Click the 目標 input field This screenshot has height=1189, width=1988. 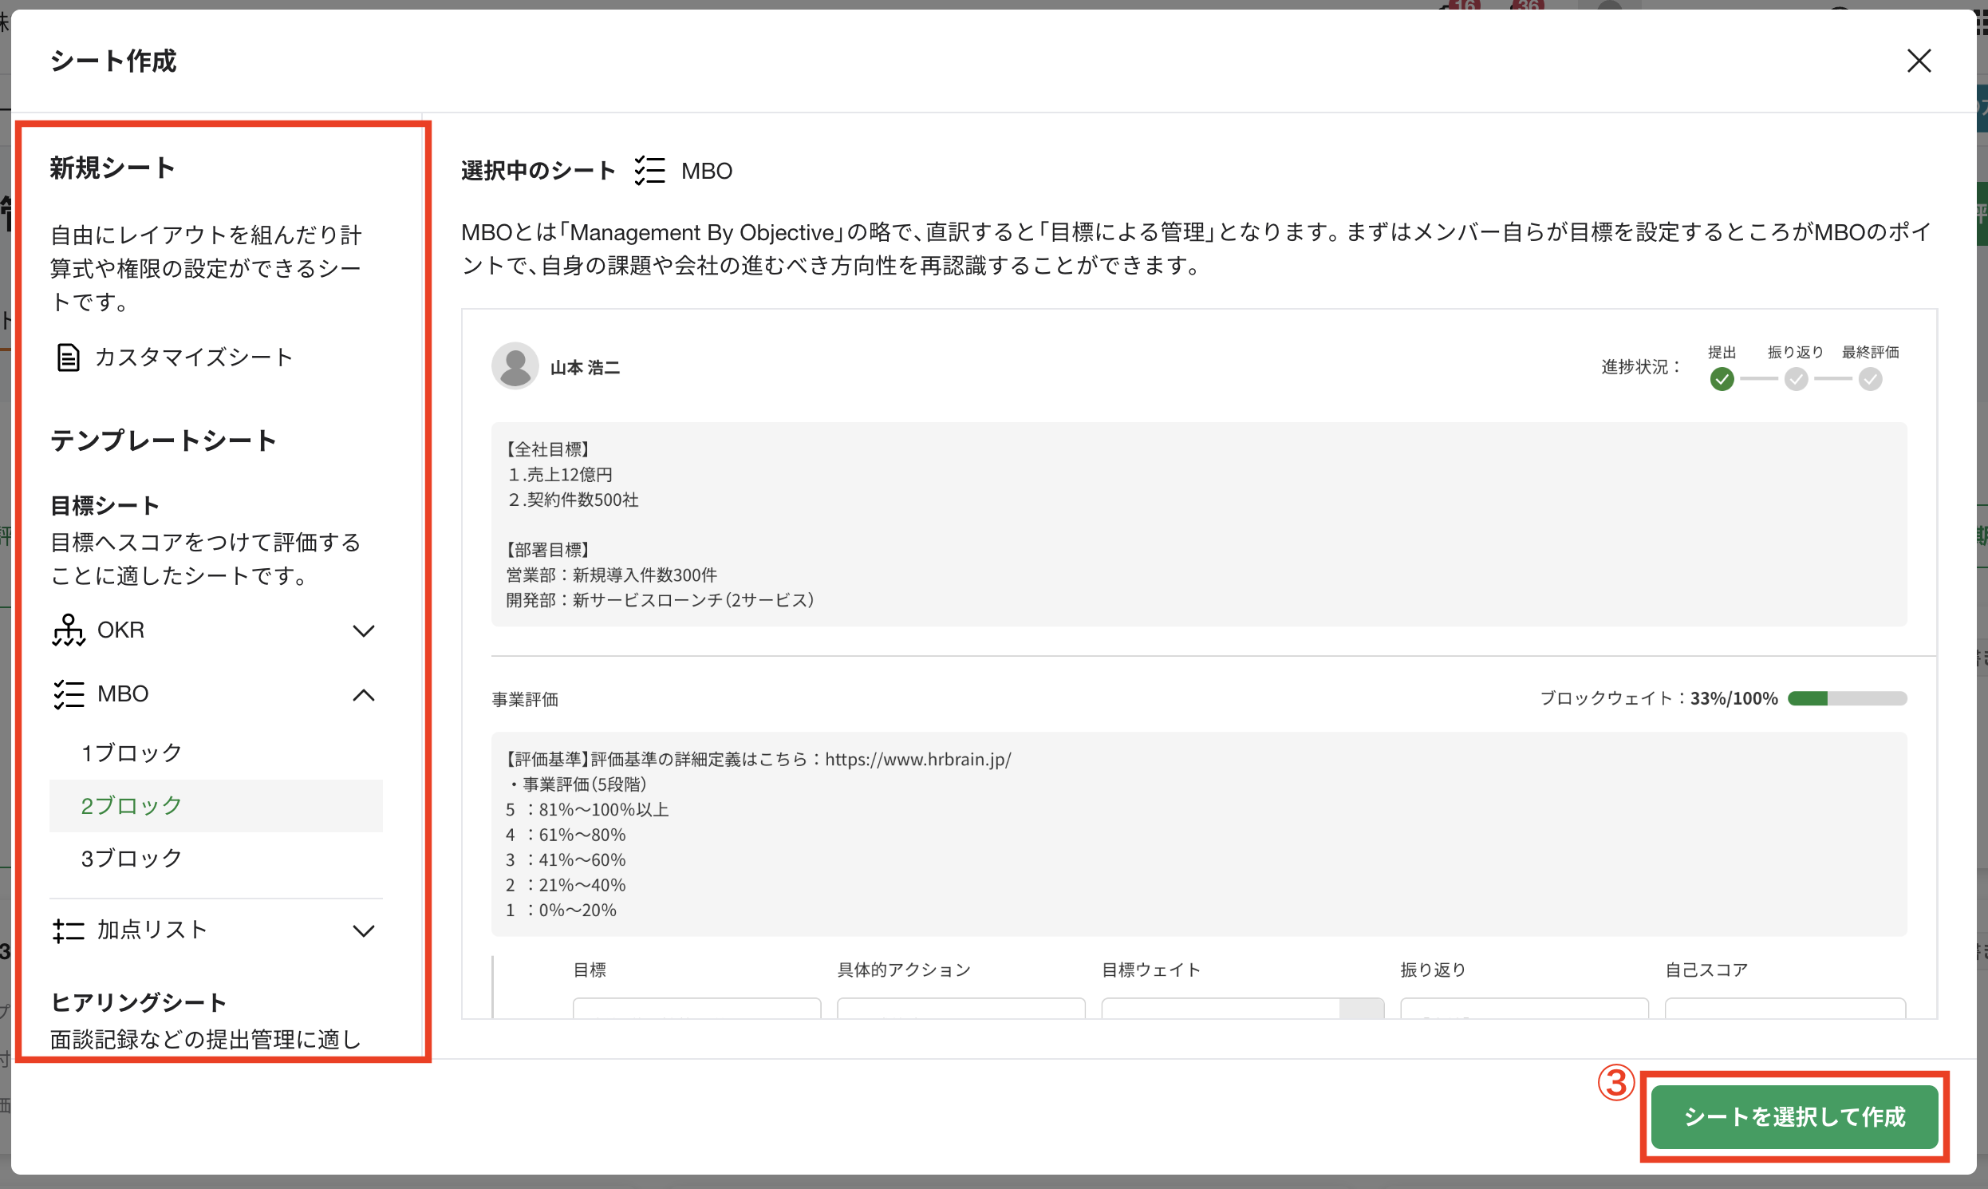pyautogui.click(x=696, y=1011)
